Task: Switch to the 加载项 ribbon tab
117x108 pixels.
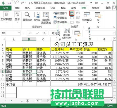Action: (95, 8)
